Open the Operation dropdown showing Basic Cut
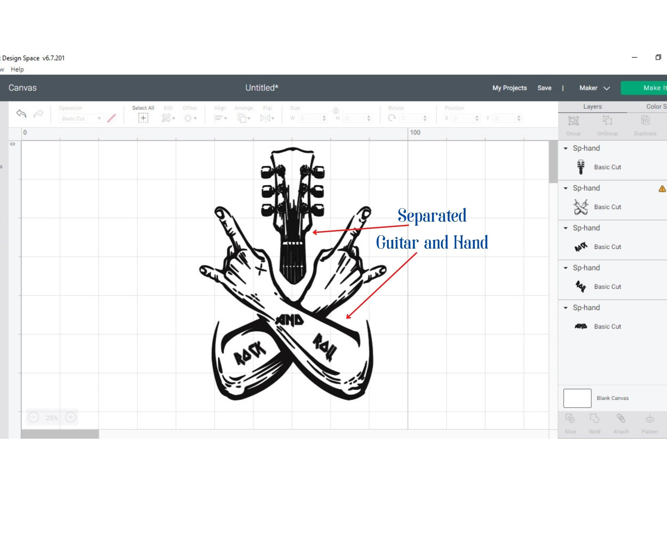Viewport: 667px width, 534px height. click(x=81, y=118)
